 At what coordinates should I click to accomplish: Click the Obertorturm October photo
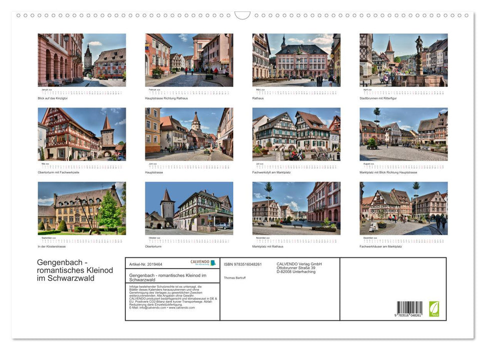[x=188, y=207]
